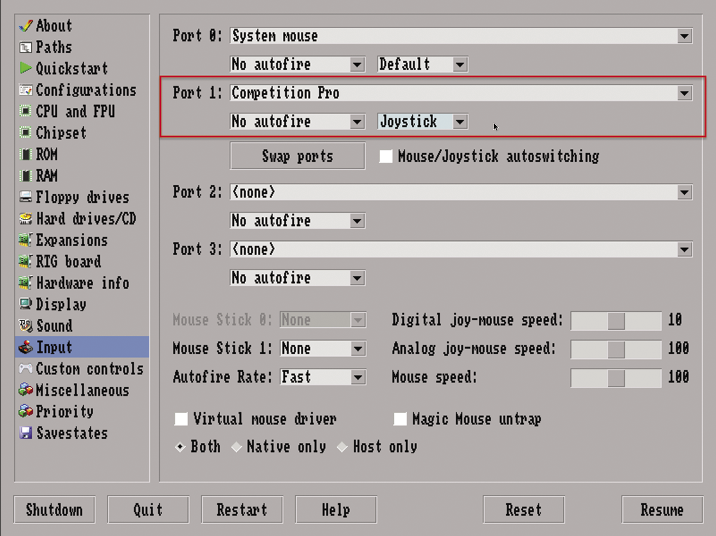Click the Hardware info section label
The width and height of the screenshot is (716, 536).
click(x=82, y=283)
